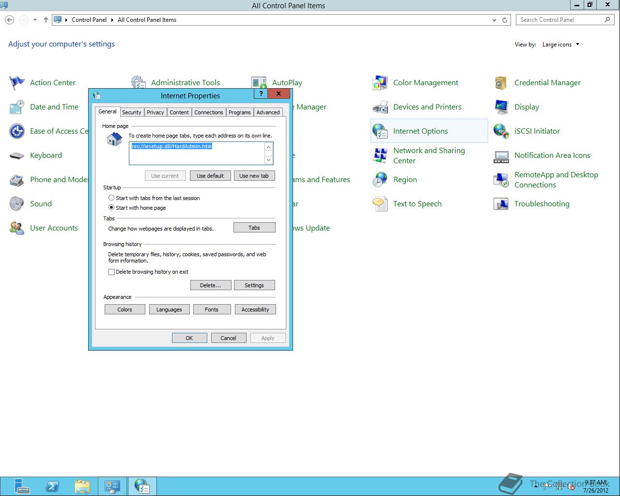Image resolution: width=620 pixels, height=496 pixels.
Task: Click the Control Panel taskbar icon
Action: point(112,486)
